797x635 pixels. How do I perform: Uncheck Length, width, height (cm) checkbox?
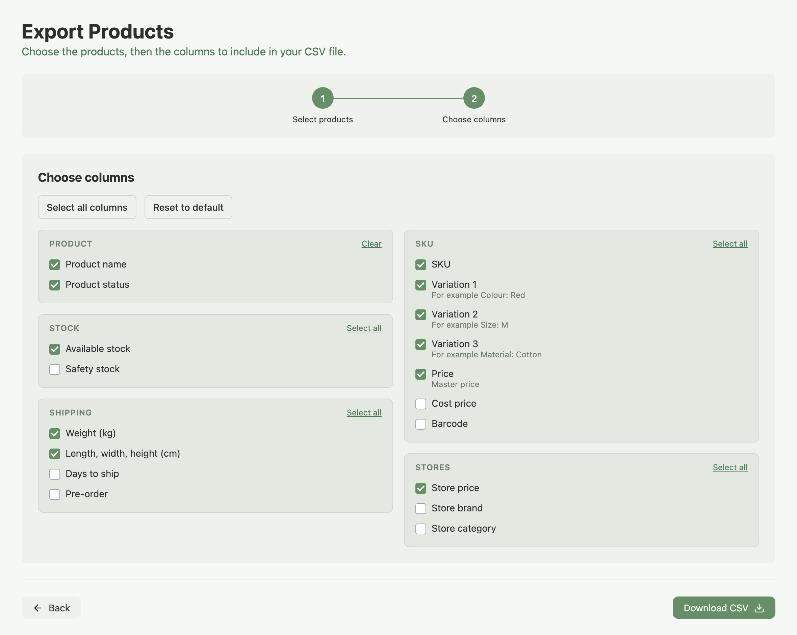pos(55,454)
